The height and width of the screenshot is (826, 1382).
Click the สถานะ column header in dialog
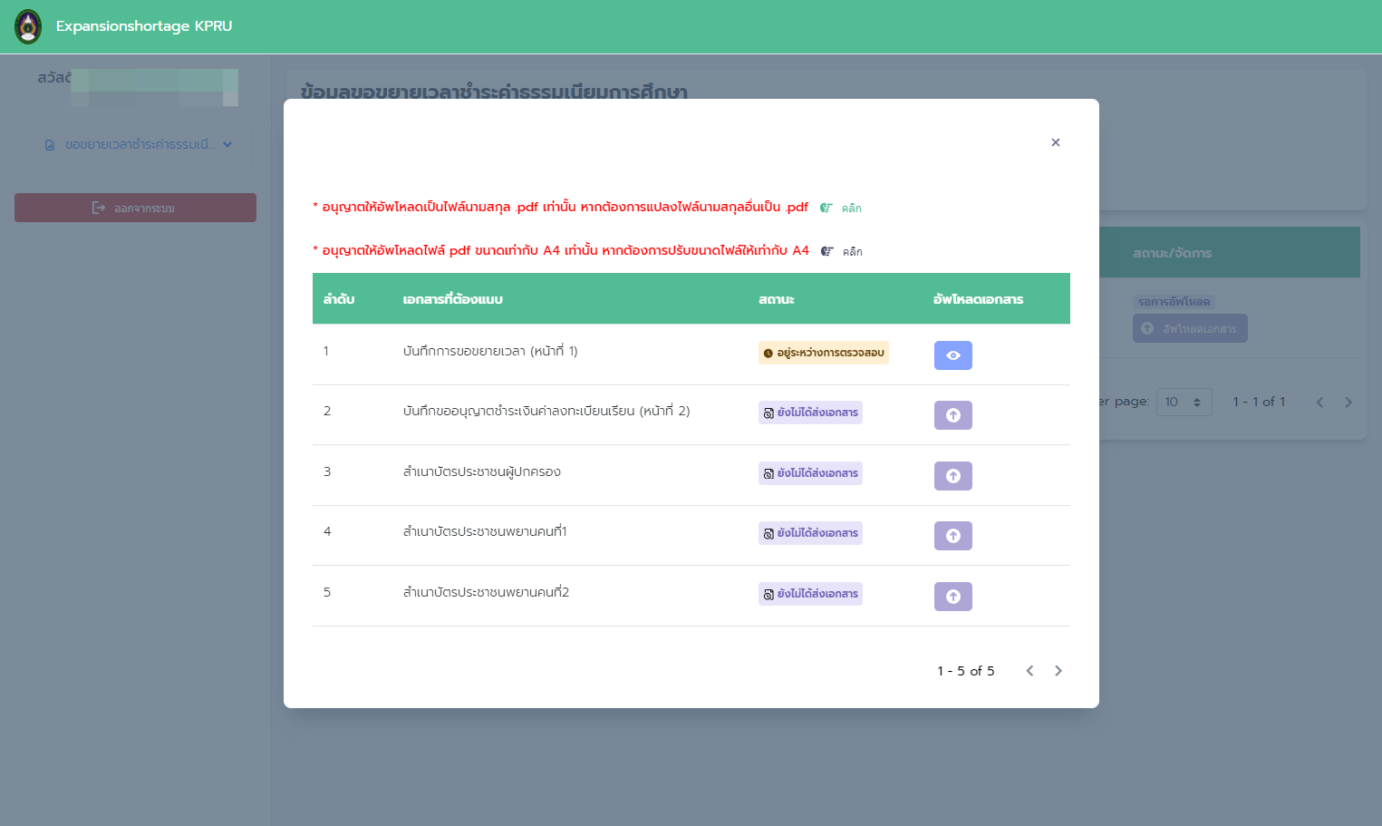coord(777,299)
